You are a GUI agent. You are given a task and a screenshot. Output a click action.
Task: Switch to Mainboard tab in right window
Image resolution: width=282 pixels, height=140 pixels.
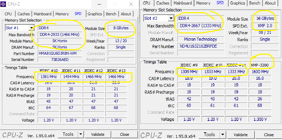183,3
